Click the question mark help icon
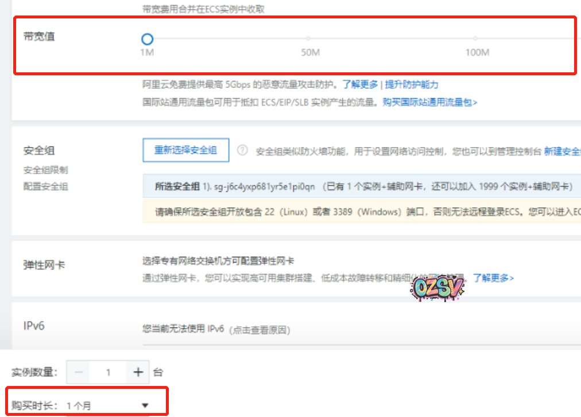 (x=242, y=150)
